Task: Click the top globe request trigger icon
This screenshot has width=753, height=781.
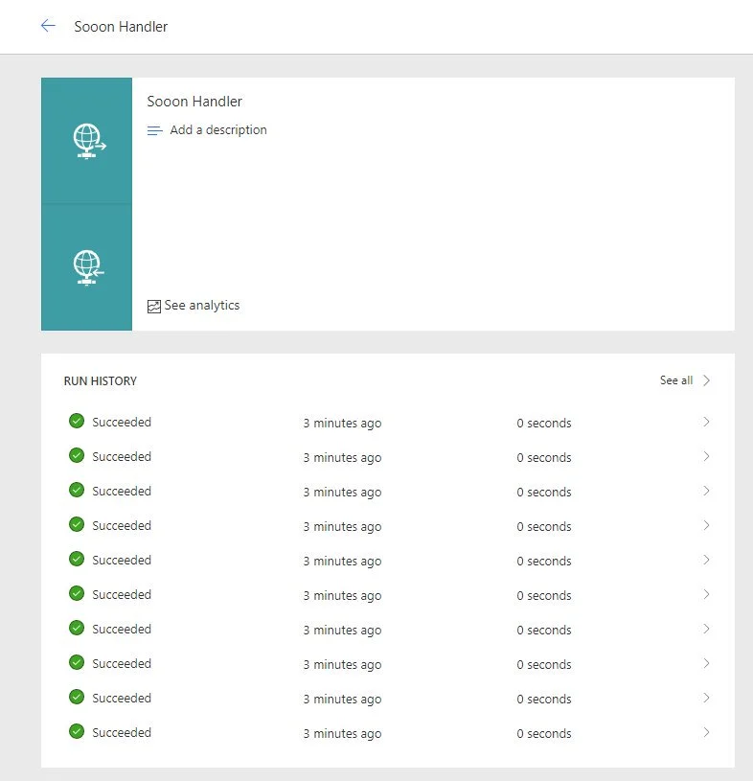Action: click(88, 141)
